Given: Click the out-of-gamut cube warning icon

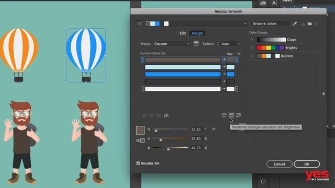Looking at the screenshot, I should pyautogui.click(x=138, y=140).
